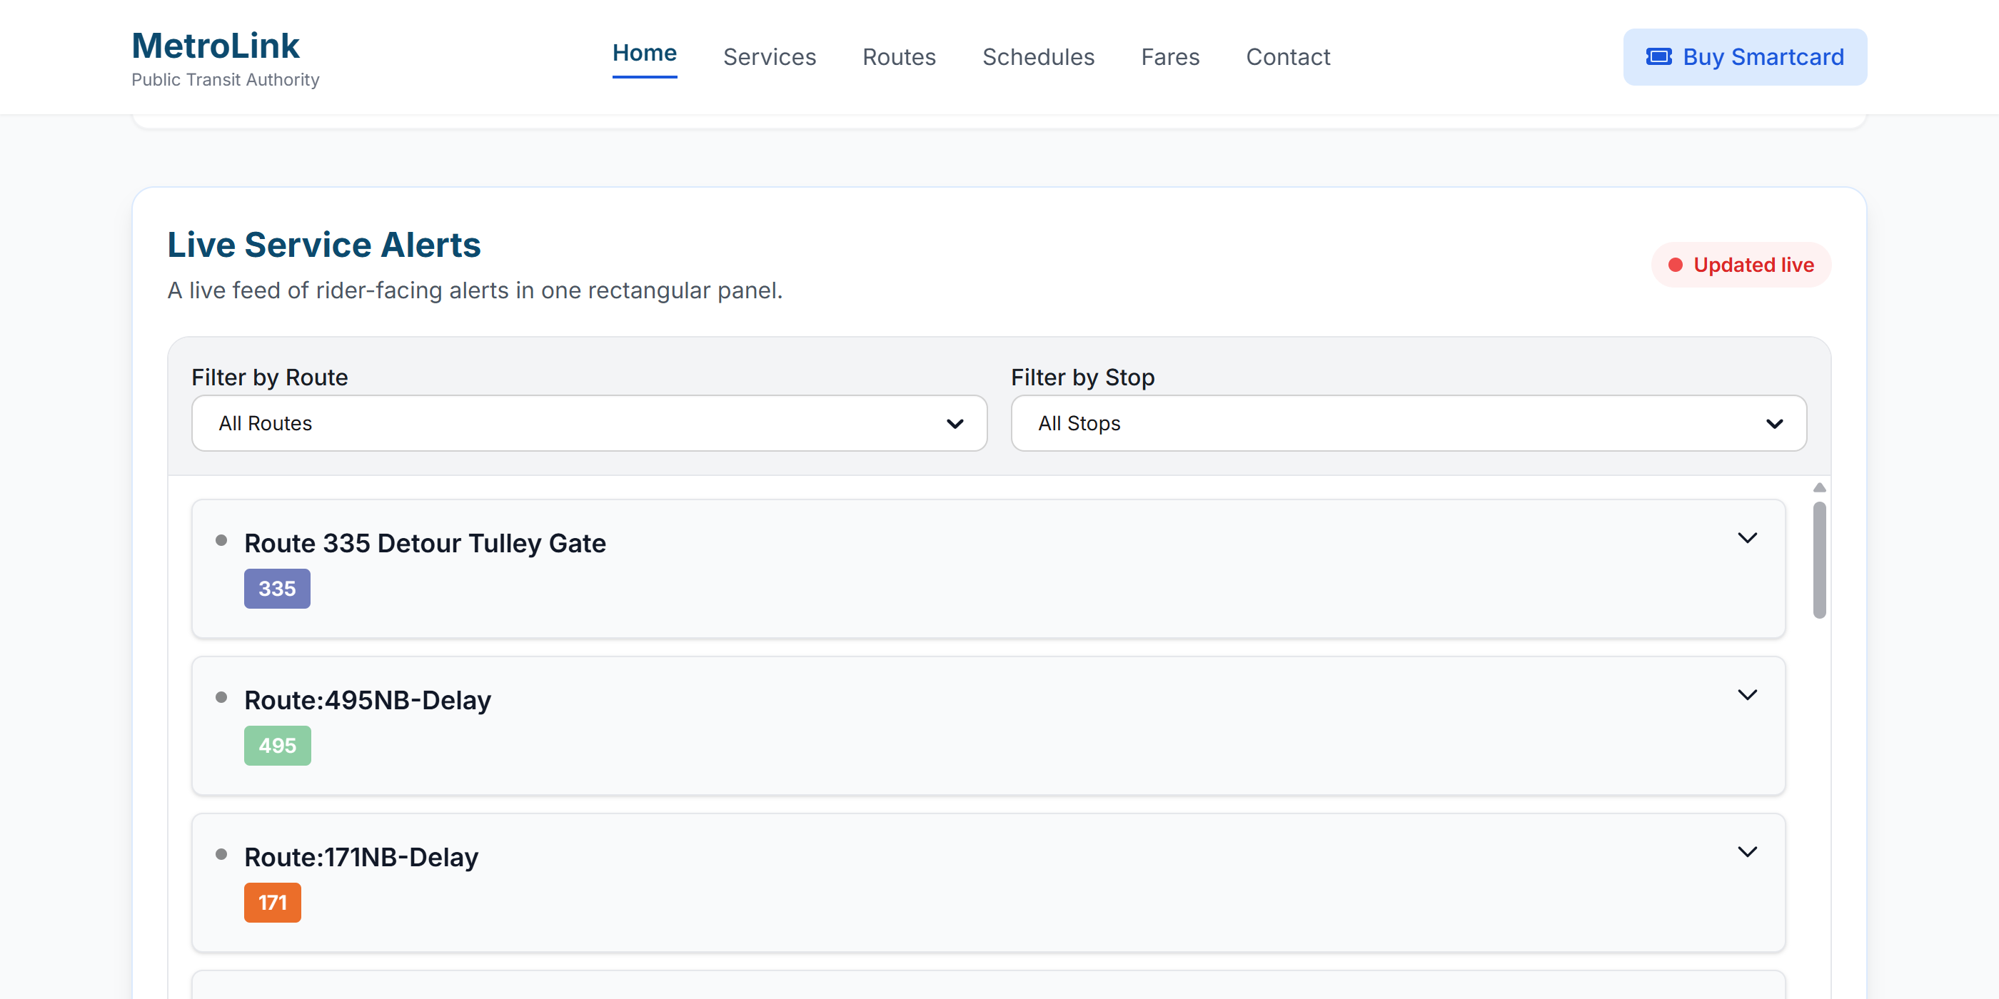Open the Schedules page

pyautogui.click(x=1038, y=56)
